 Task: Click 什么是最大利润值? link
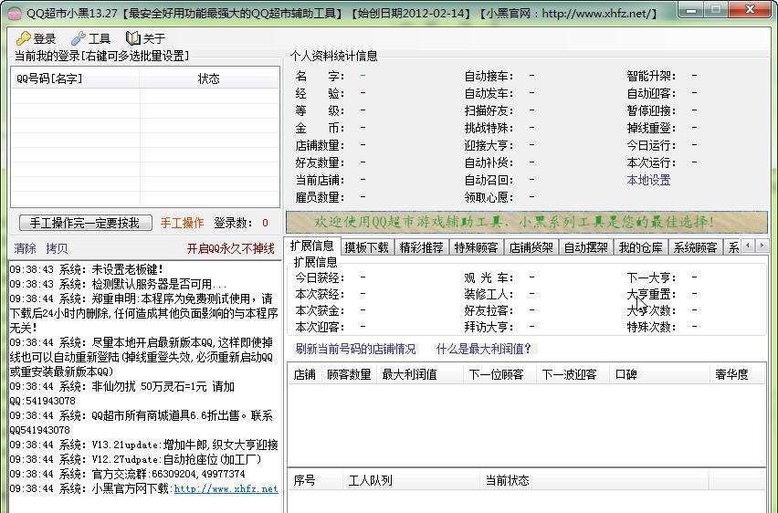pyautogui.click(x=483, y=349)
